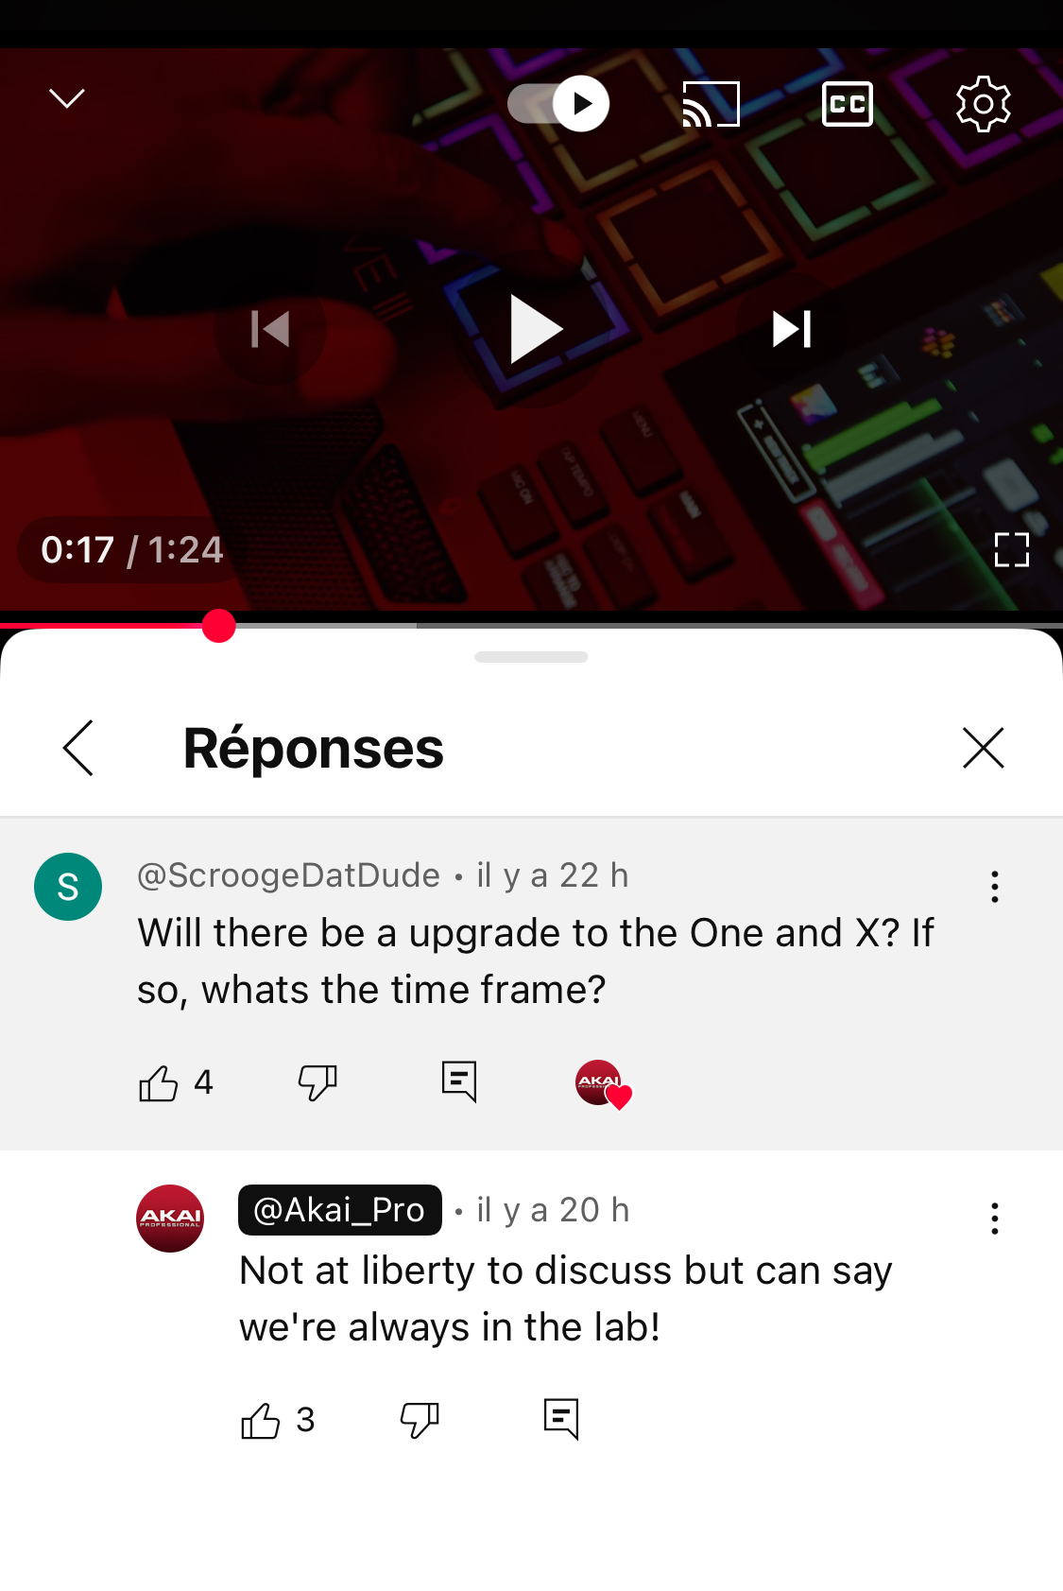Open options menu for ScroogeDatDude comment
The height and width of the screenshot is (1591, 1063).
[995, 887]
